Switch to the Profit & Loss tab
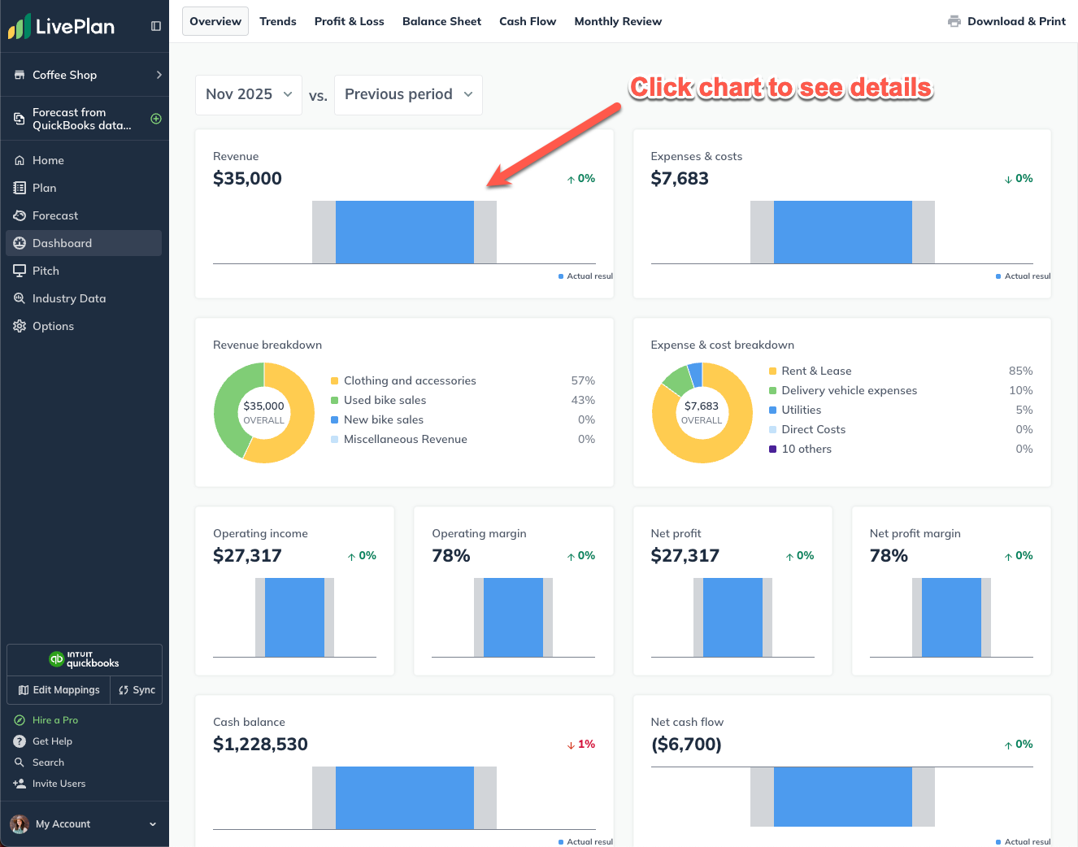This screenshot has width=1078, height=847. (349, 21)
